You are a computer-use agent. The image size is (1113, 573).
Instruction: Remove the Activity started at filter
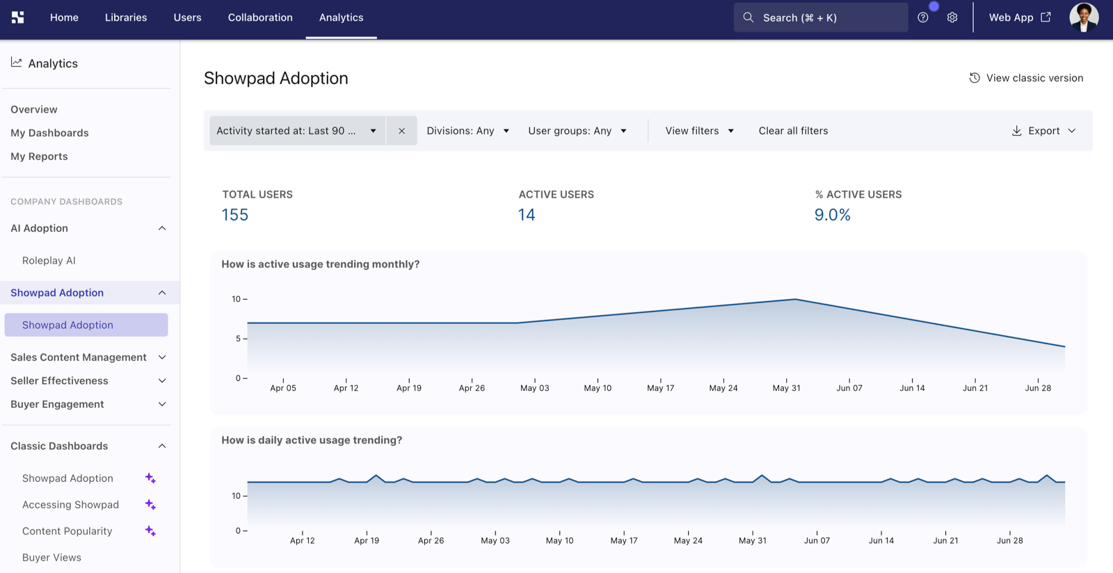point(401,131)
